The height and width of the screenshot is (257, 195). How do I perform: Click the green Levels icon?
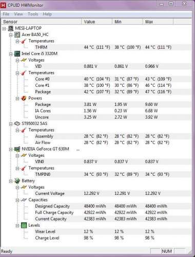pos(24,225)
